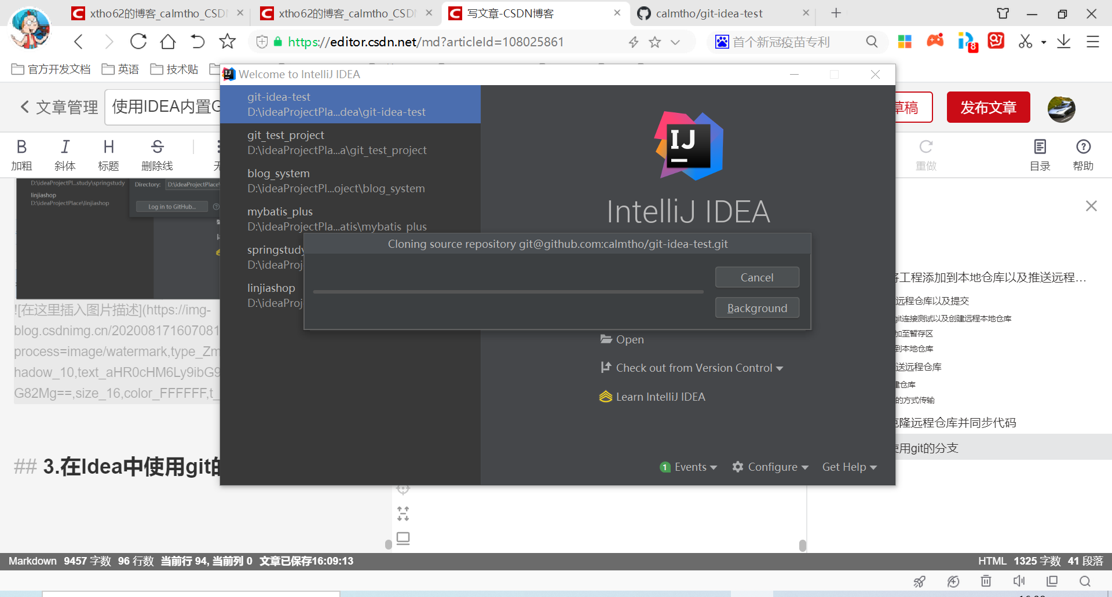Click browser forward arrow
This screenshot has height=597, width=1112.
pos(108,42)
